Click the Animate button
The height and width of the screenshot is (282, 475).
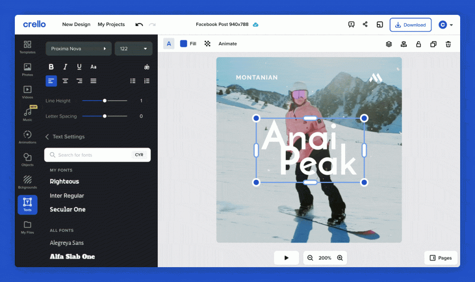click(228, 44)
